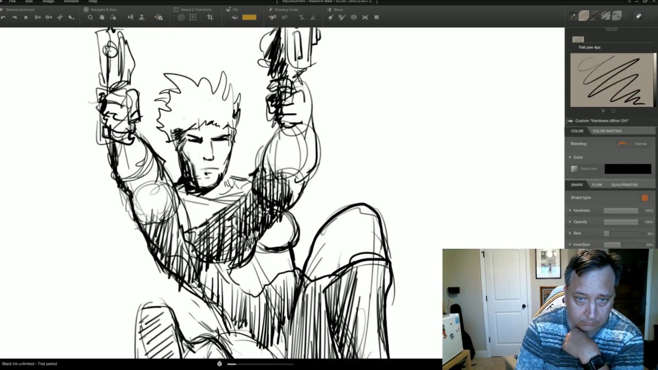Open the Window menu

point(71,2)
